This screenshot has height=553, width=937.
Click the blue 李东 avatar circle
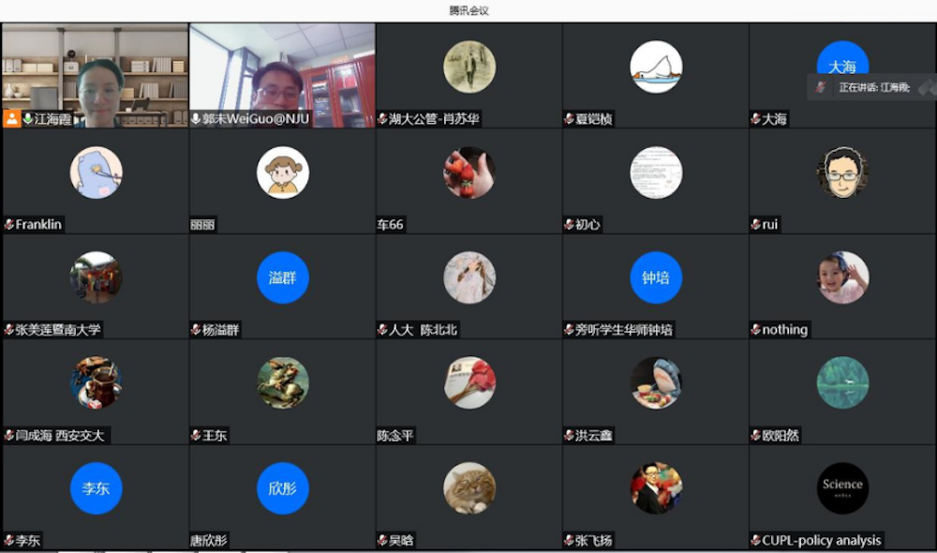point(96,487)
